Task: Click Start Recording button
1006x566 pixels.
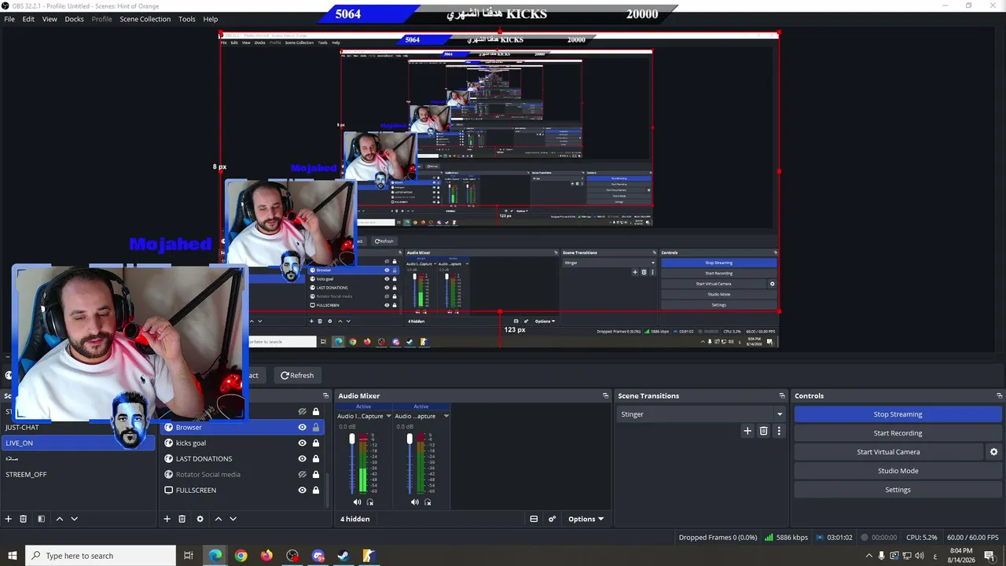Action: coord(898,433)
